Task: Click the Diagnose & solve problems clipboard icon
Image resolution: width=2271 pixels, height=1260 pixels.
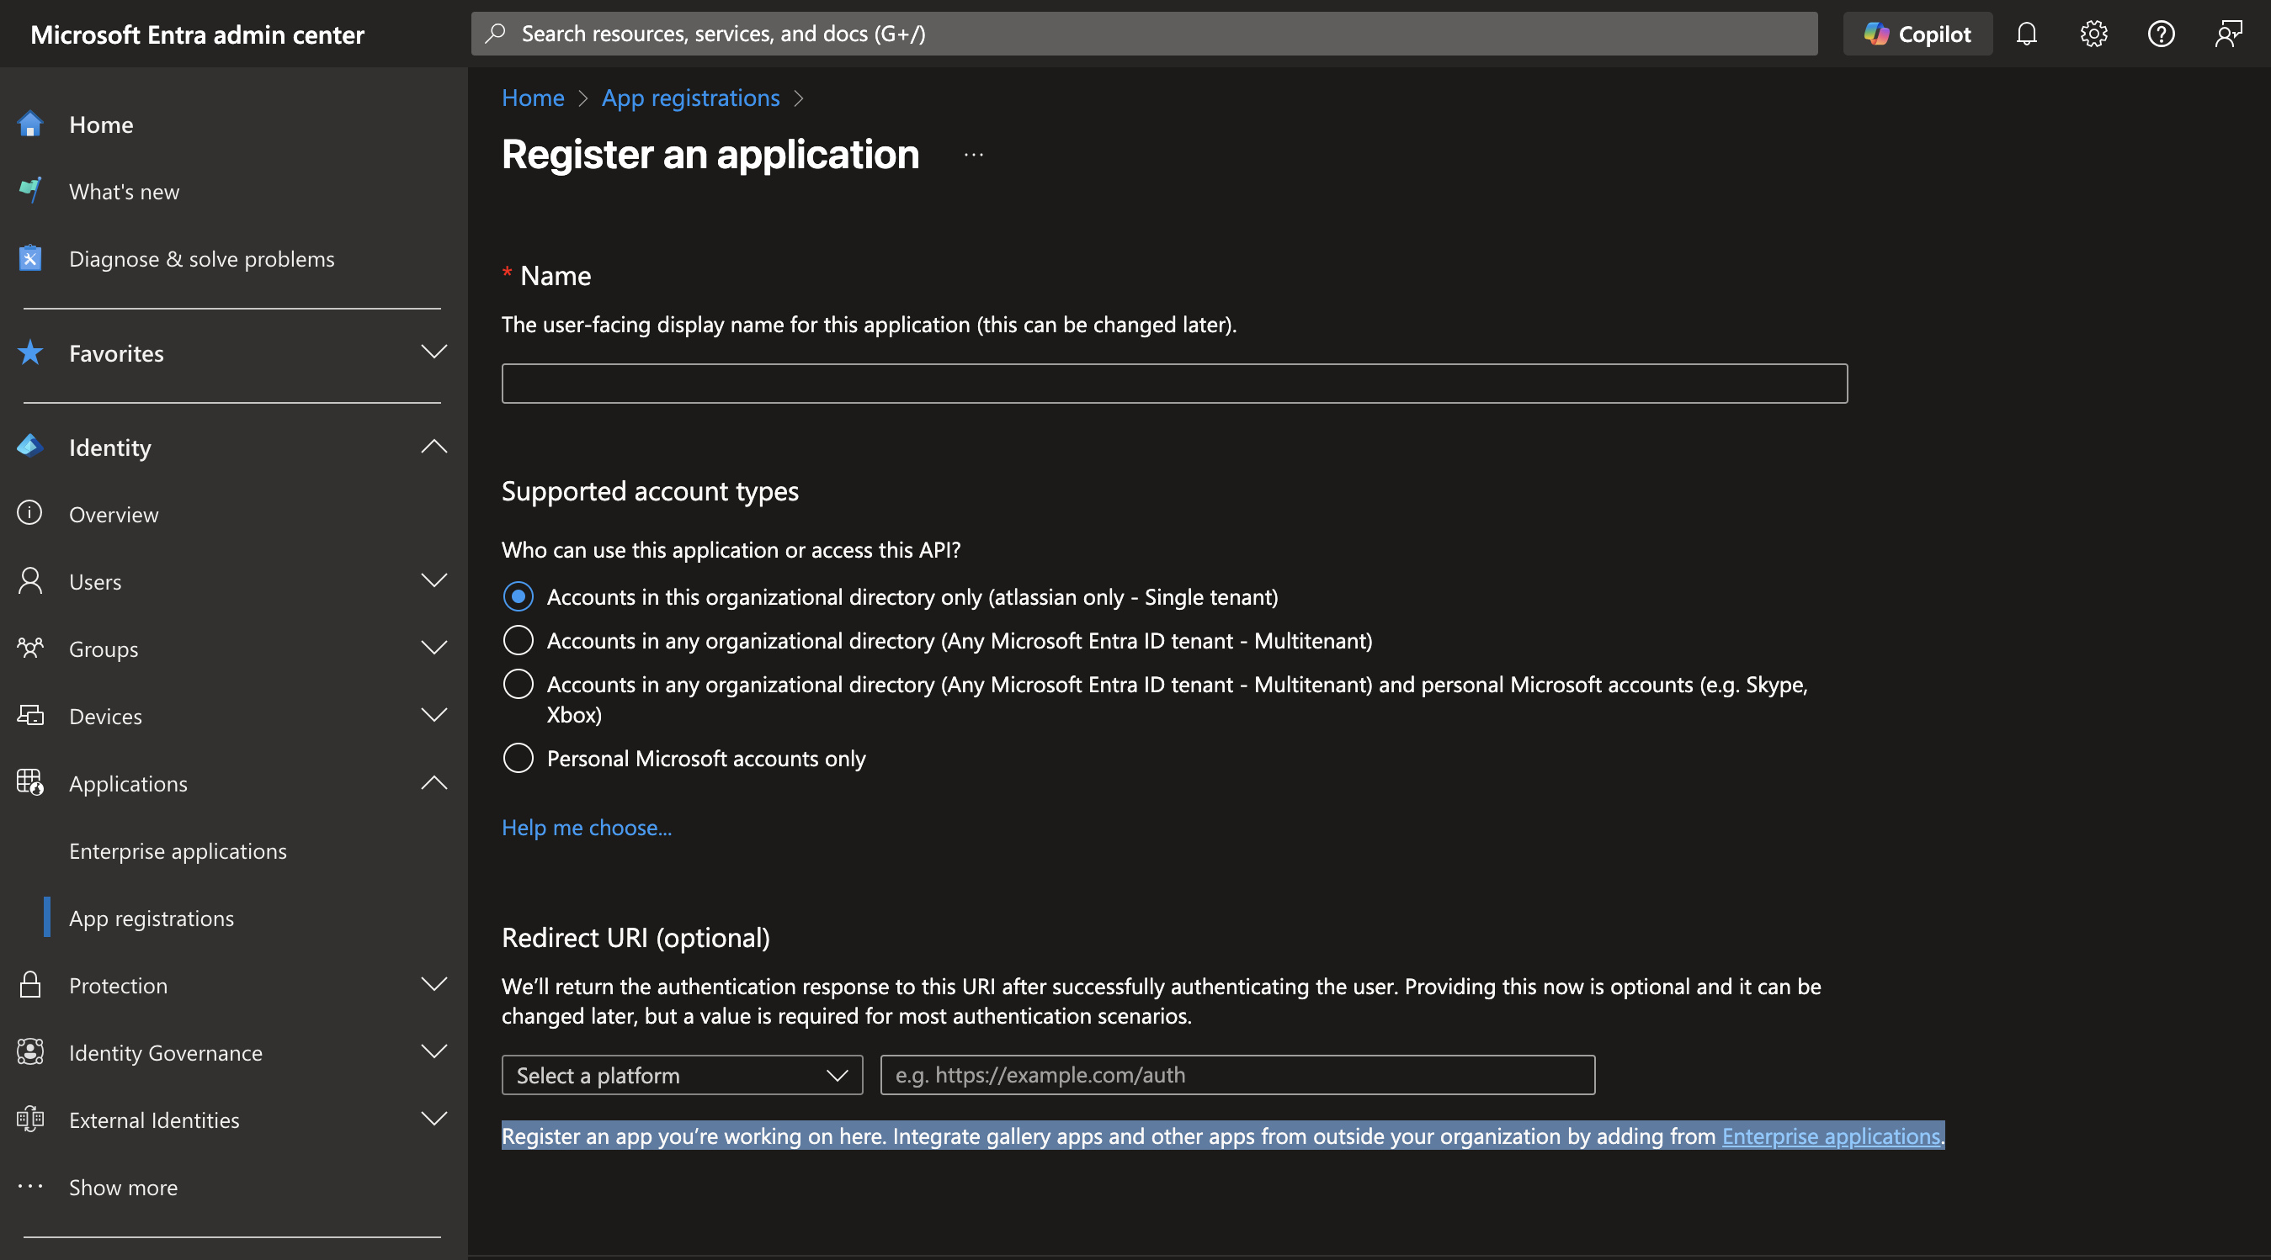Action: pyautogui.click(x=30, y=257)
